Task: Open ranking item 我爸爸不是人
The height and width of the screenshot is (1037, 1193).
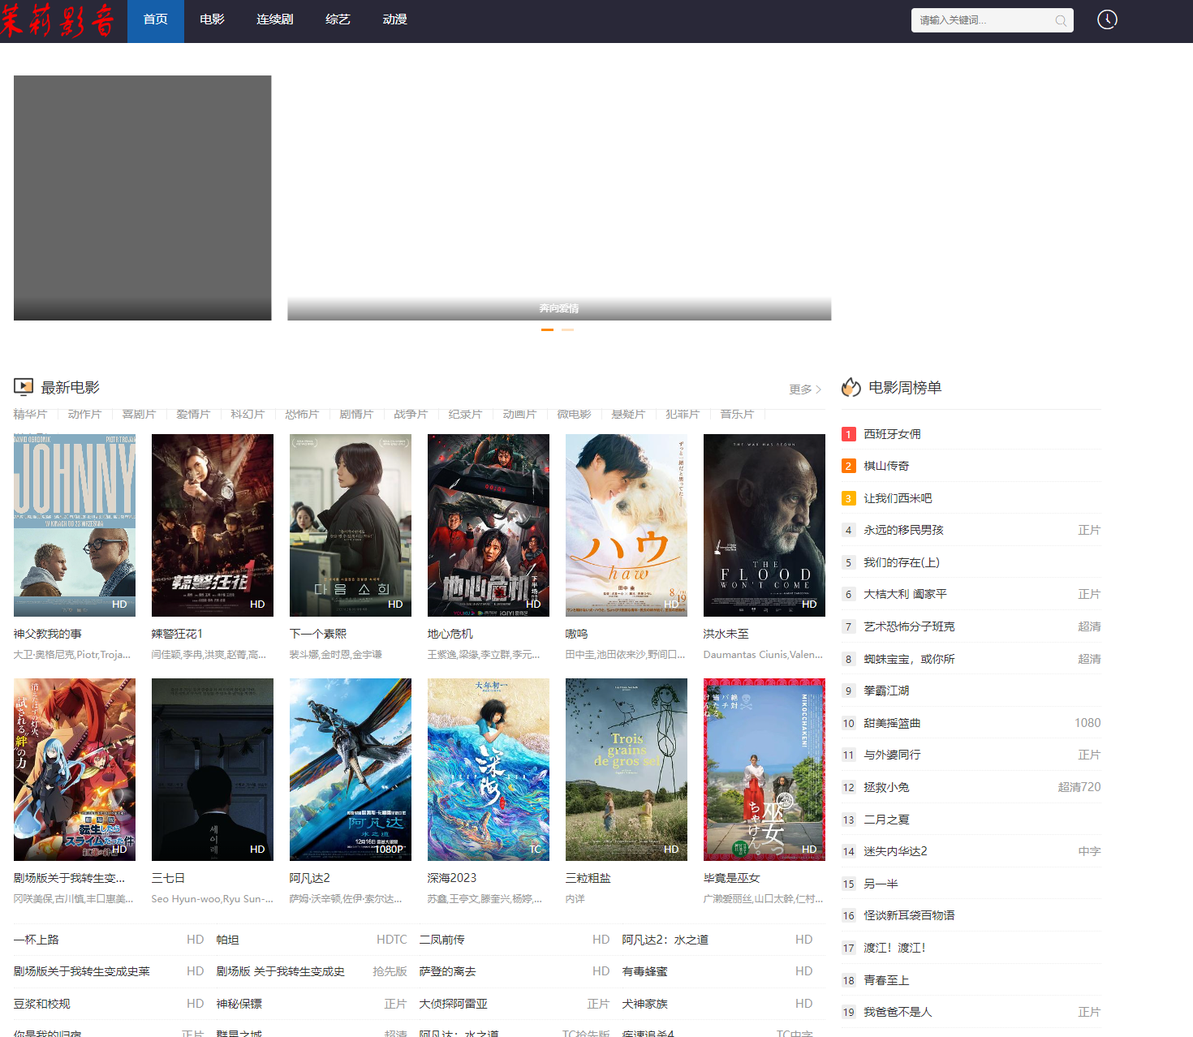Action: point(898,1012)
